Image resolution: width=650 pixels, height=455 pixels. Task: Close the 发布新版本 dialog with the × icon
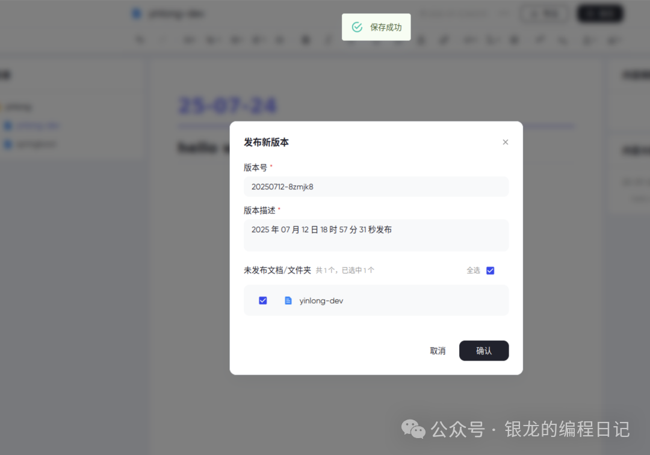(x=506, y=142)
